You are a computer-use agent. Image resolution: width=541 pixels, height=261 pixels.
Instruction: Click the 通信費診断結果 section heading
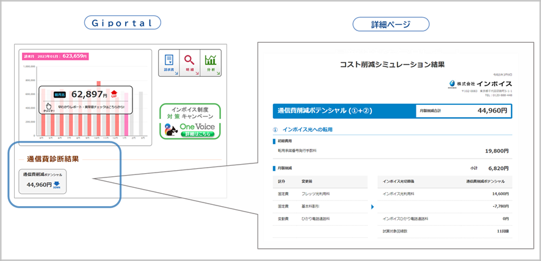coord(53,159)
